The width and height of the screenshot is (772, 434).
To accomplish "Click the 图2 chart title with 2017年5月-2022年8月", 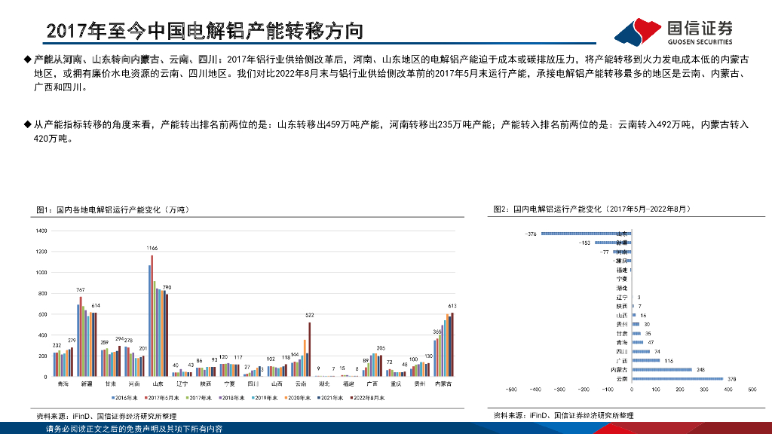I will 592,209.
